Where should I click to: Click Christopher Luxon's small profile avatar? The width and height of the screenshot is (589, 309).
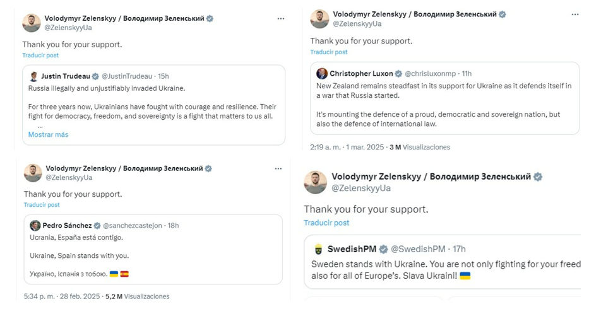click(x=322, y=73)
